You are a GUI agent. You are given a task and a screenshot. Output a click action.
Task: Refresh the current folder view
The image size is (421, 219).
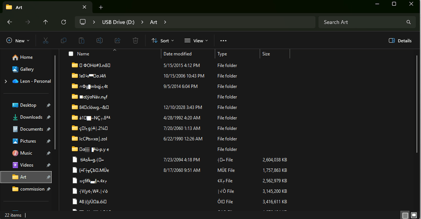(x=64, y=22)
